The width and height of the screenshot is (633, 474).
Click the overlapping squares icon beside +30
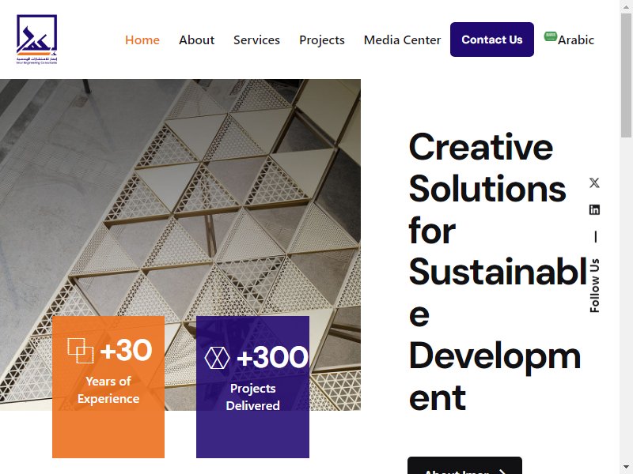(x=80, y=351)
